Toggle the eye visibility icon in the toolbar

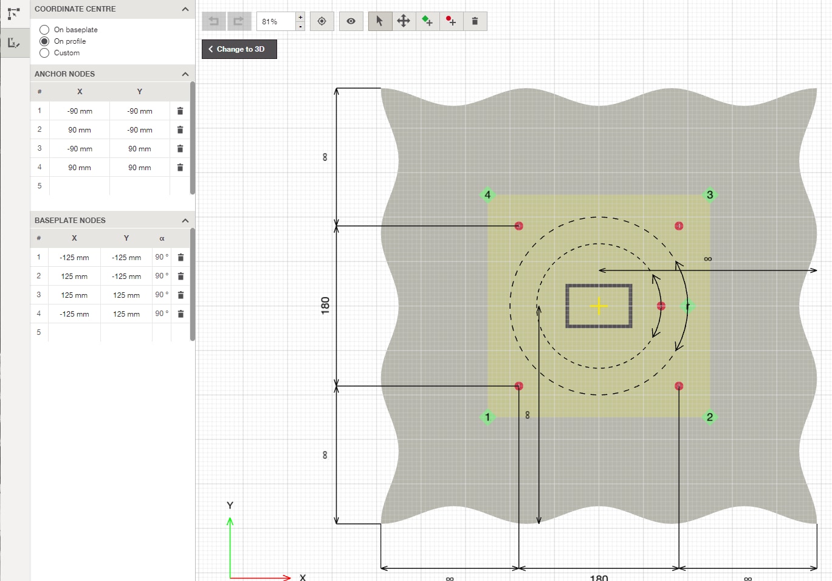tap(351, 21)
